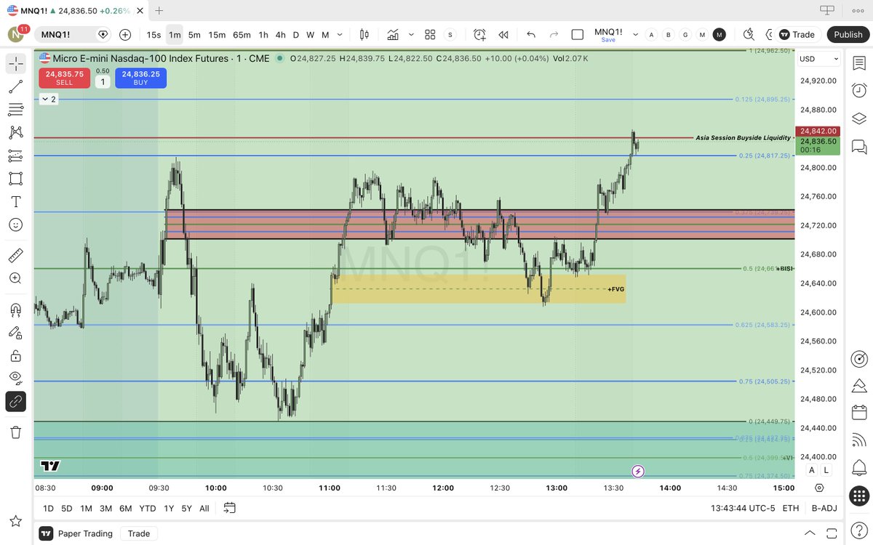Select the ruler measure tool
The width and height of the screenshot is (873, 545).
click(15, 255)
